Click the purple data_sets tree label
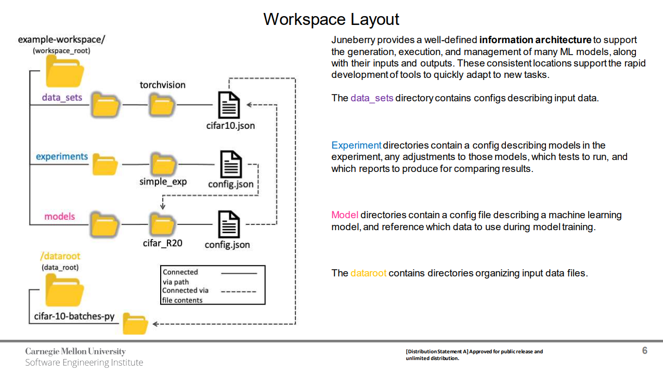Viewport: 663px width, 372px height. (62, 97)
